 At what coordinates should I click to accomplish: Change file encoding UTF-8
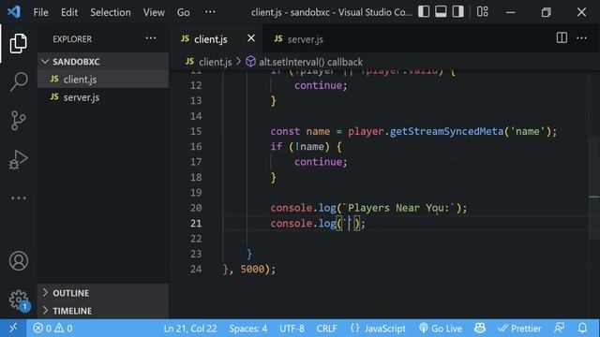tap(292, 329)
